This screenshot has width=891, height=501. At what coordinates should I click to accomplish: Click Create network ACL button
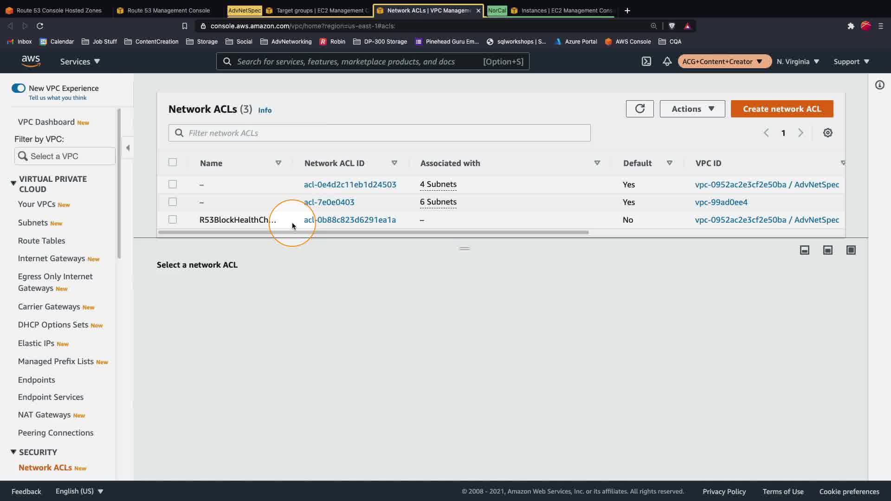point(781,109)
